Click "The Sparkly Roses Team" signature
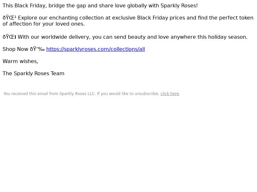 (33, 74)
